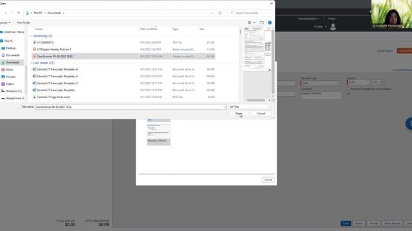
Task: Open the Organize menu
Action: tap(5, 22)
